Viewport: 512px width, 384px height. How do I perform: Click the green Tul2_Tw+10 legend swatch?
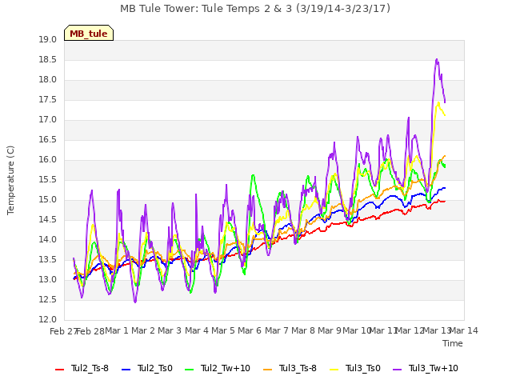(189, 370)
